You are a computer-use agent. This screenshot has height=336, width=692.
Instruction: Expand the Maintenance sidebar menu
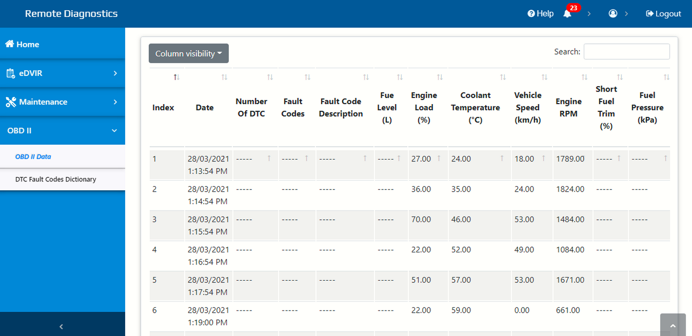click(63, 102)
